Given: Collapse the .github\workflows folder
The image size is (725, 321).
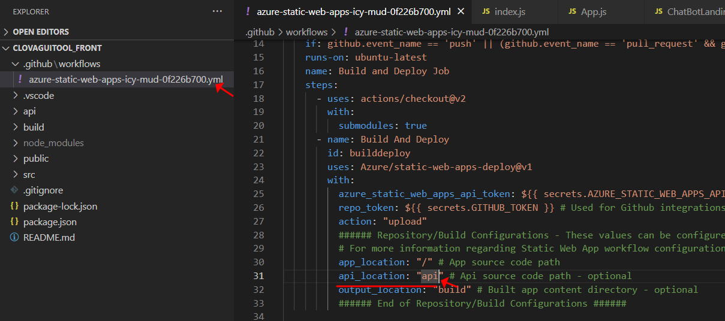Looking at the screenshot, I should point(61,63).
